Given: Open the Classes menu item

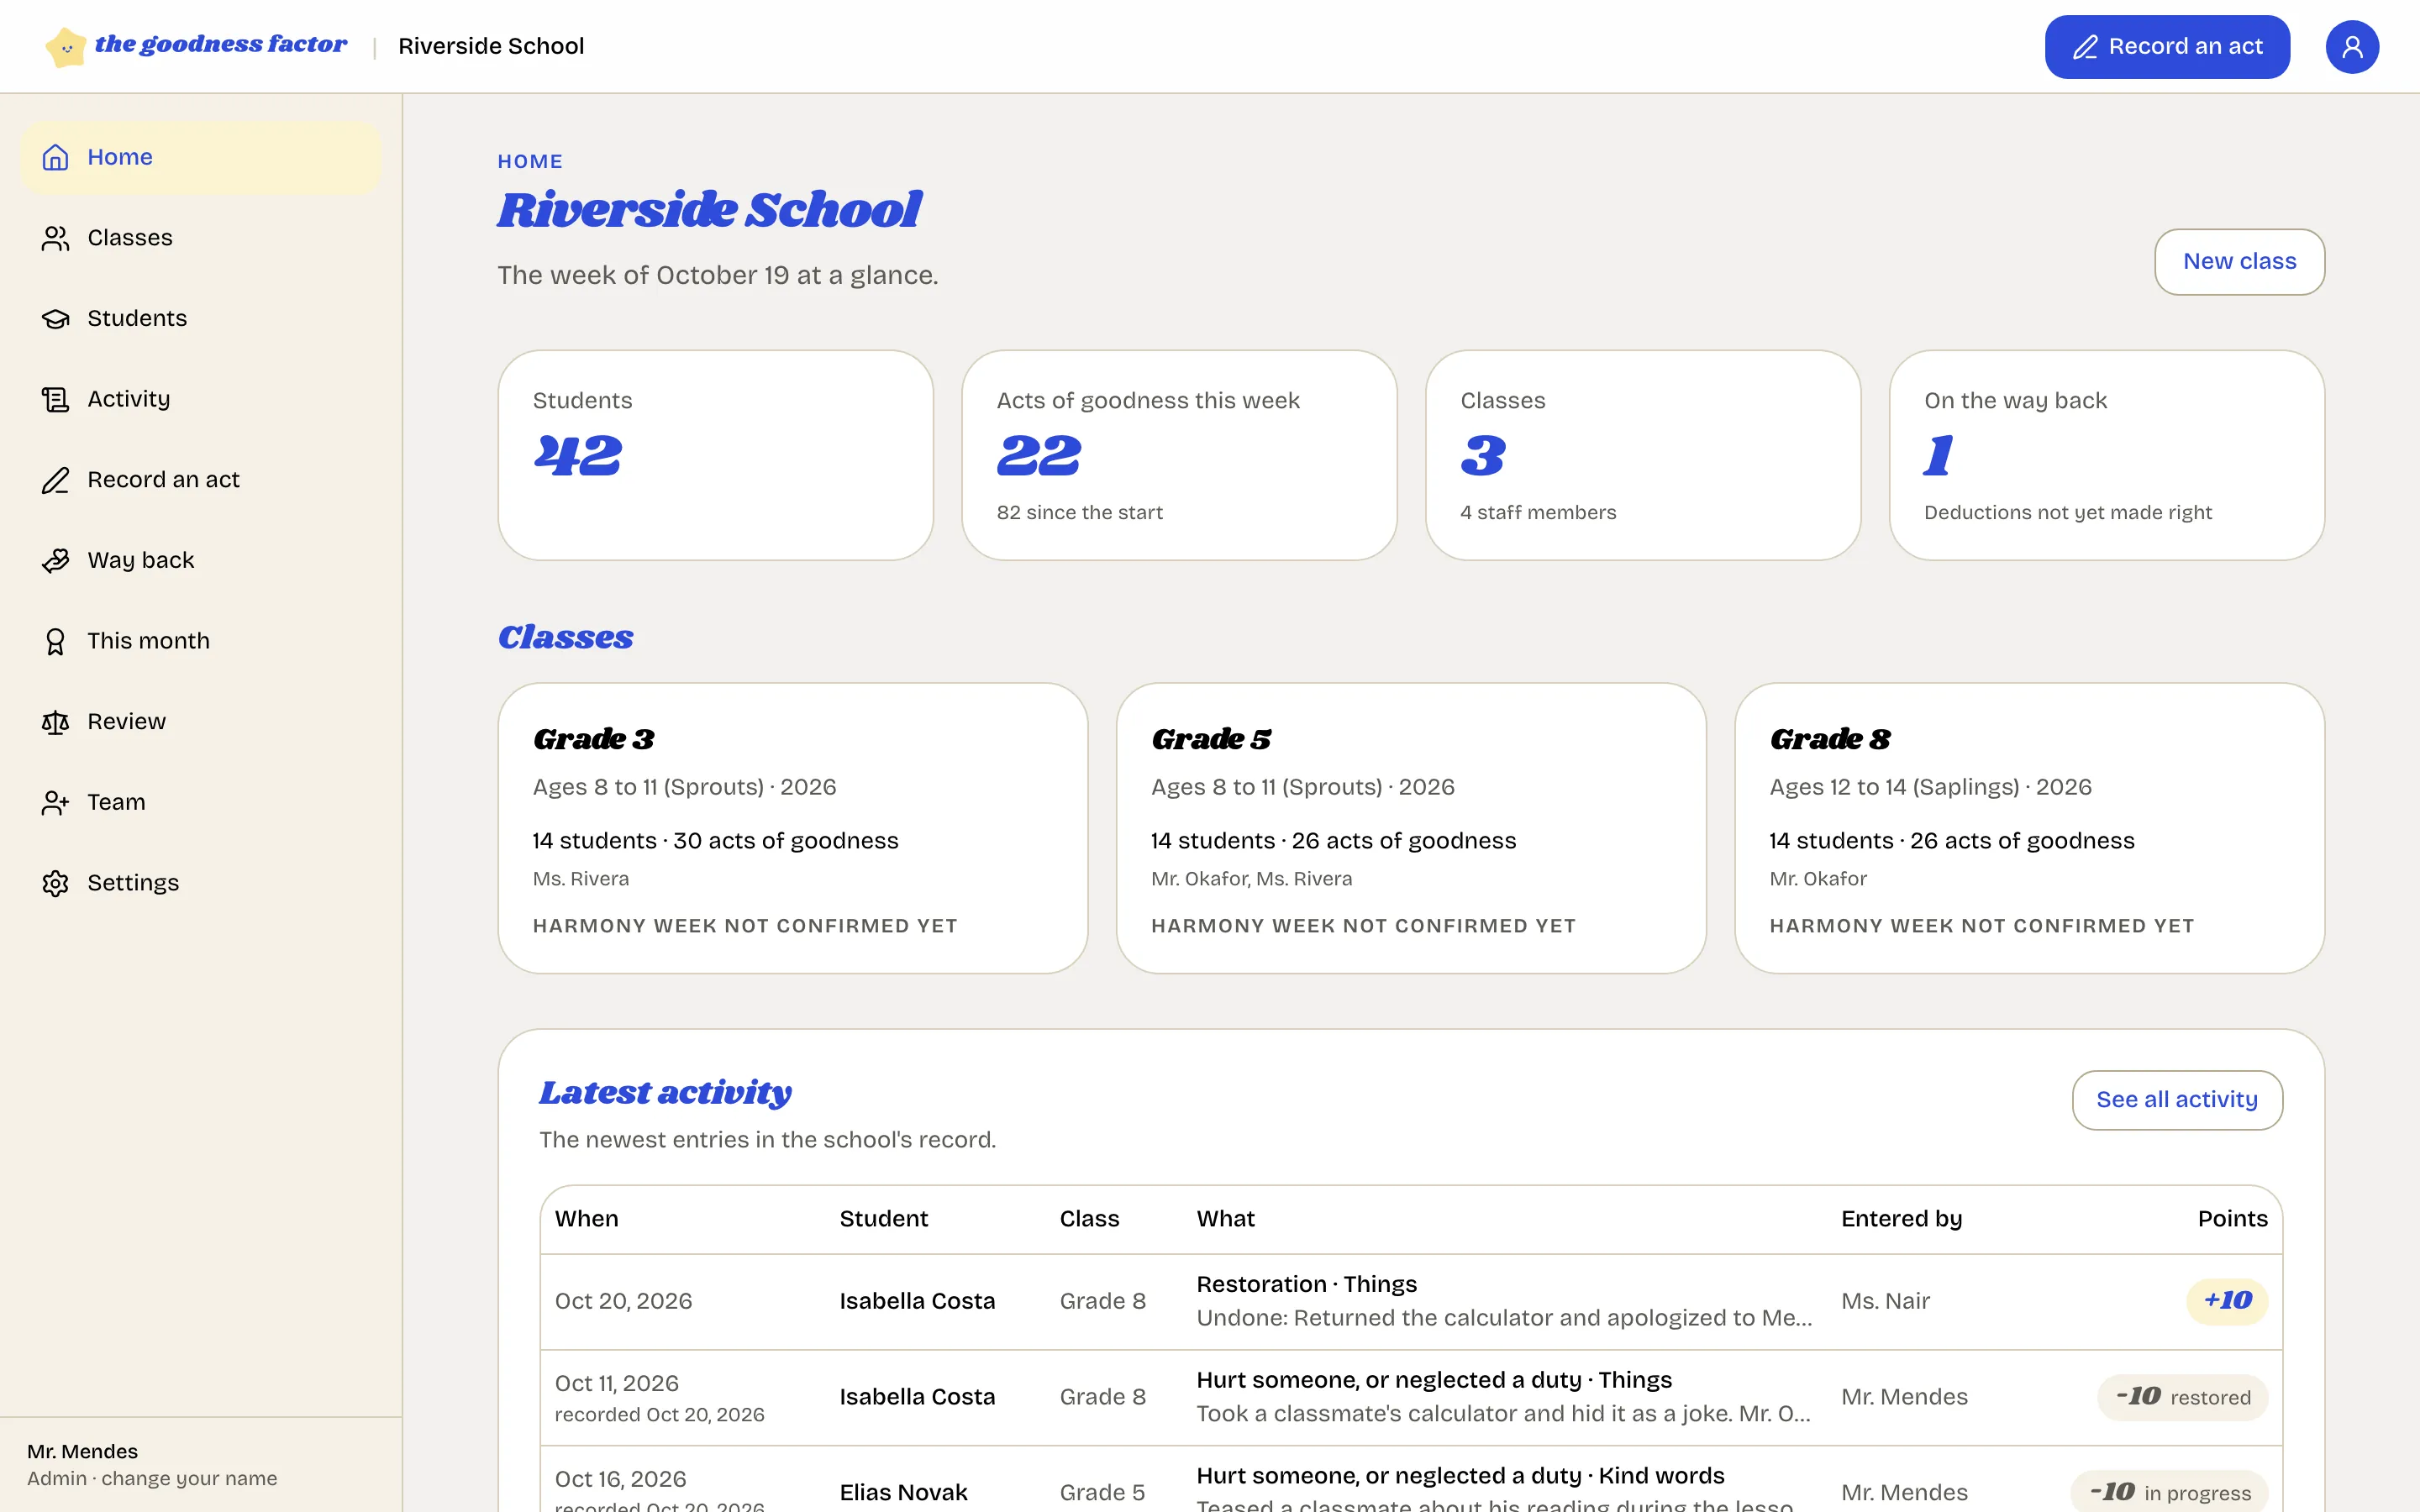Looking at the screenshot, I should (x=200, y=238).
